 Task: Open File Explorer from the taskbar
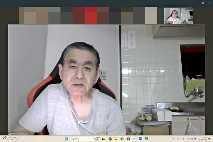(x=116, y=138)
